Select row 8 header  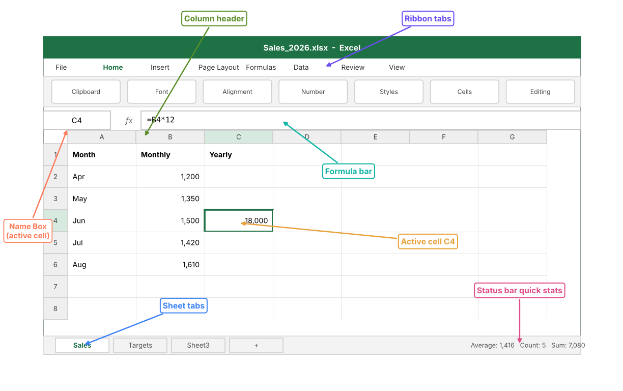point(55,309)
